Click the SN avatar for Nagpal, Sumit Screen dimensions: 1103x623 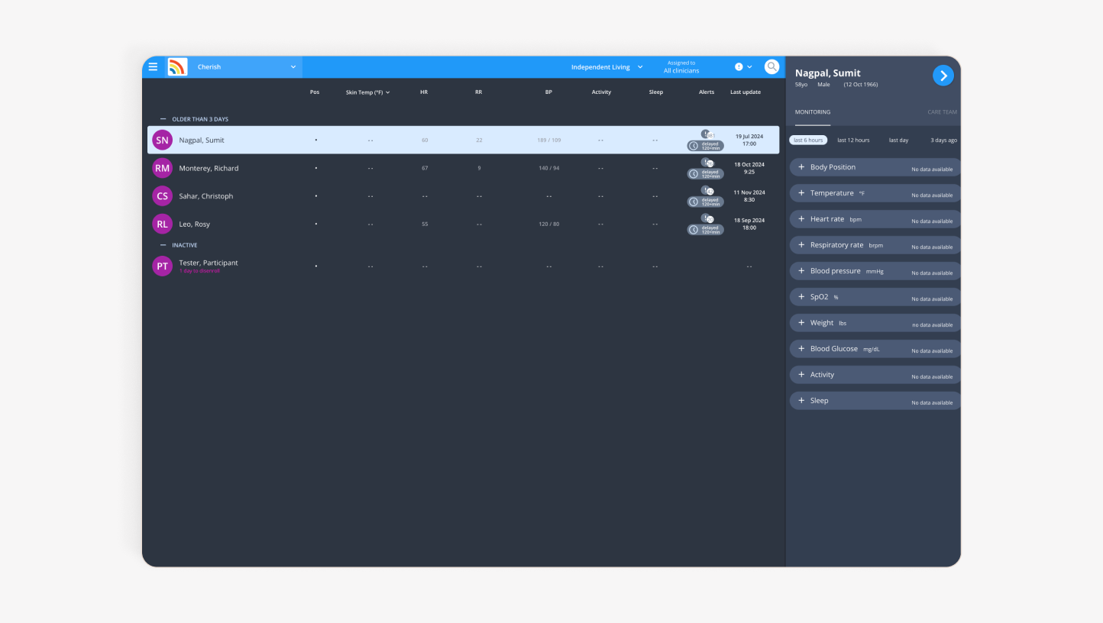(162, 140)
